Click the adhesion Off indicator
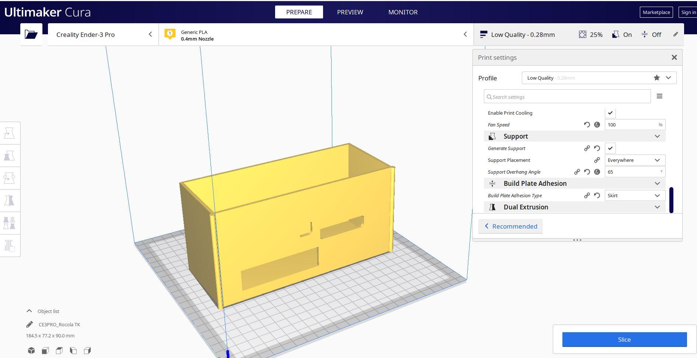The height and width of the screenshot is (358, 697). (x=651, y=35)
